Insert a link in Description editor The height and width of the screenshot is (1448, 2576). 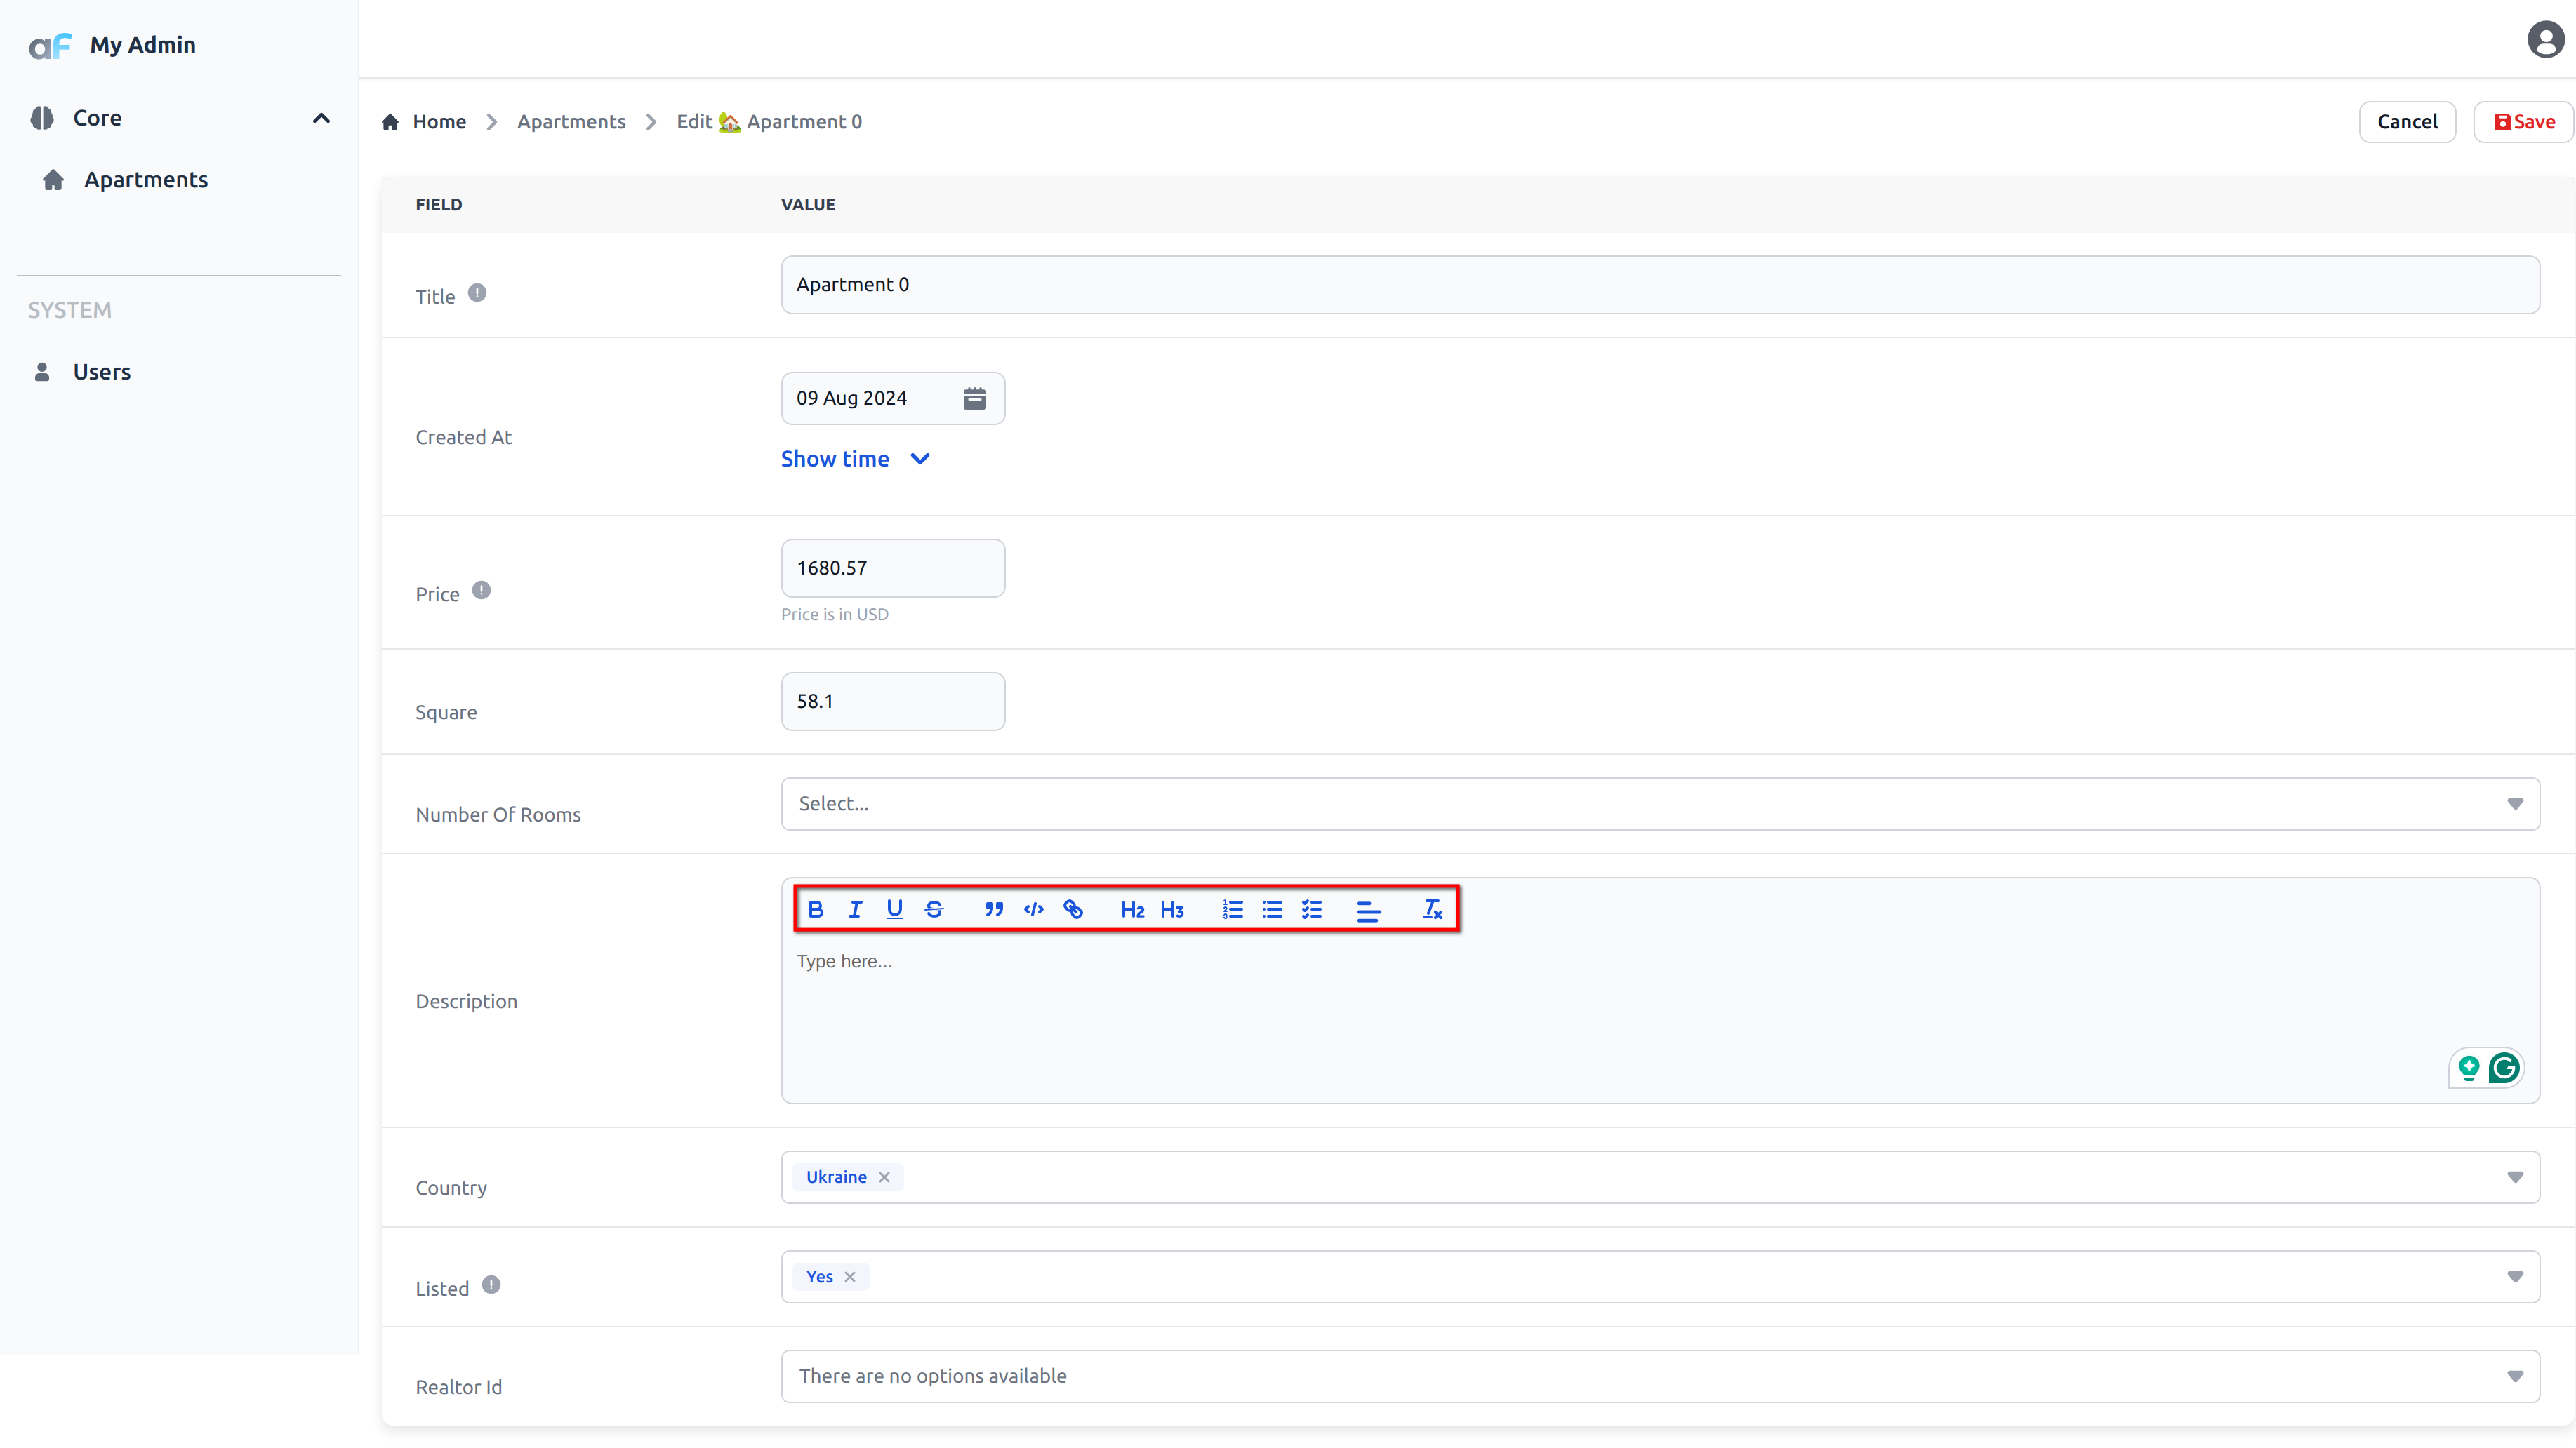point(1073,909)
